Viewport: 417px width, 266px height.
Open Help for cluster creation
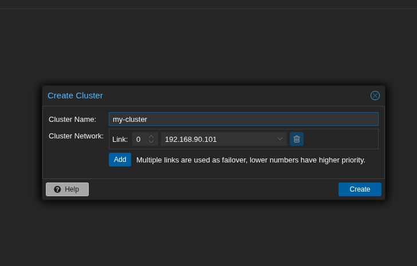click(x=68, y=189)
